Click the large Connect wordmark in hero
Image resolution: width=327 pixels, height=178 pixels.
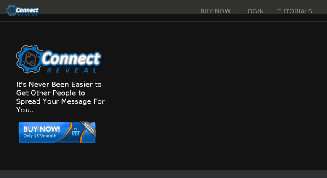[71, 58]
